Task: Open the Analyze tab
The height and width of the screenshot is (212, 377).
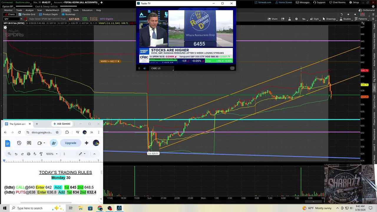Action: [29, 10]
